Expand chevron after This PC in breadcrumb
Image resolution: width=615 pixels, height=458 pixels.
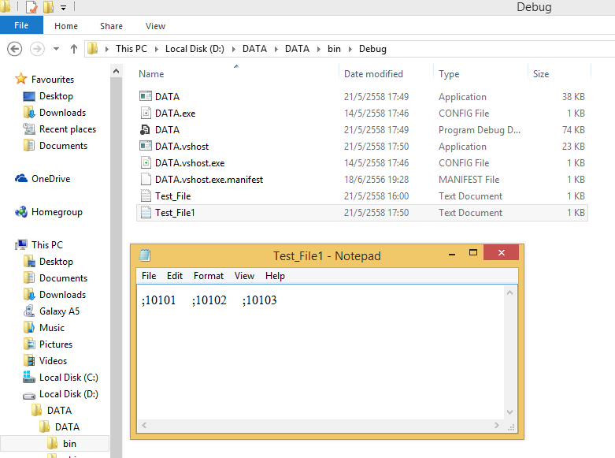pyautogui.click(x=157, y=49)
